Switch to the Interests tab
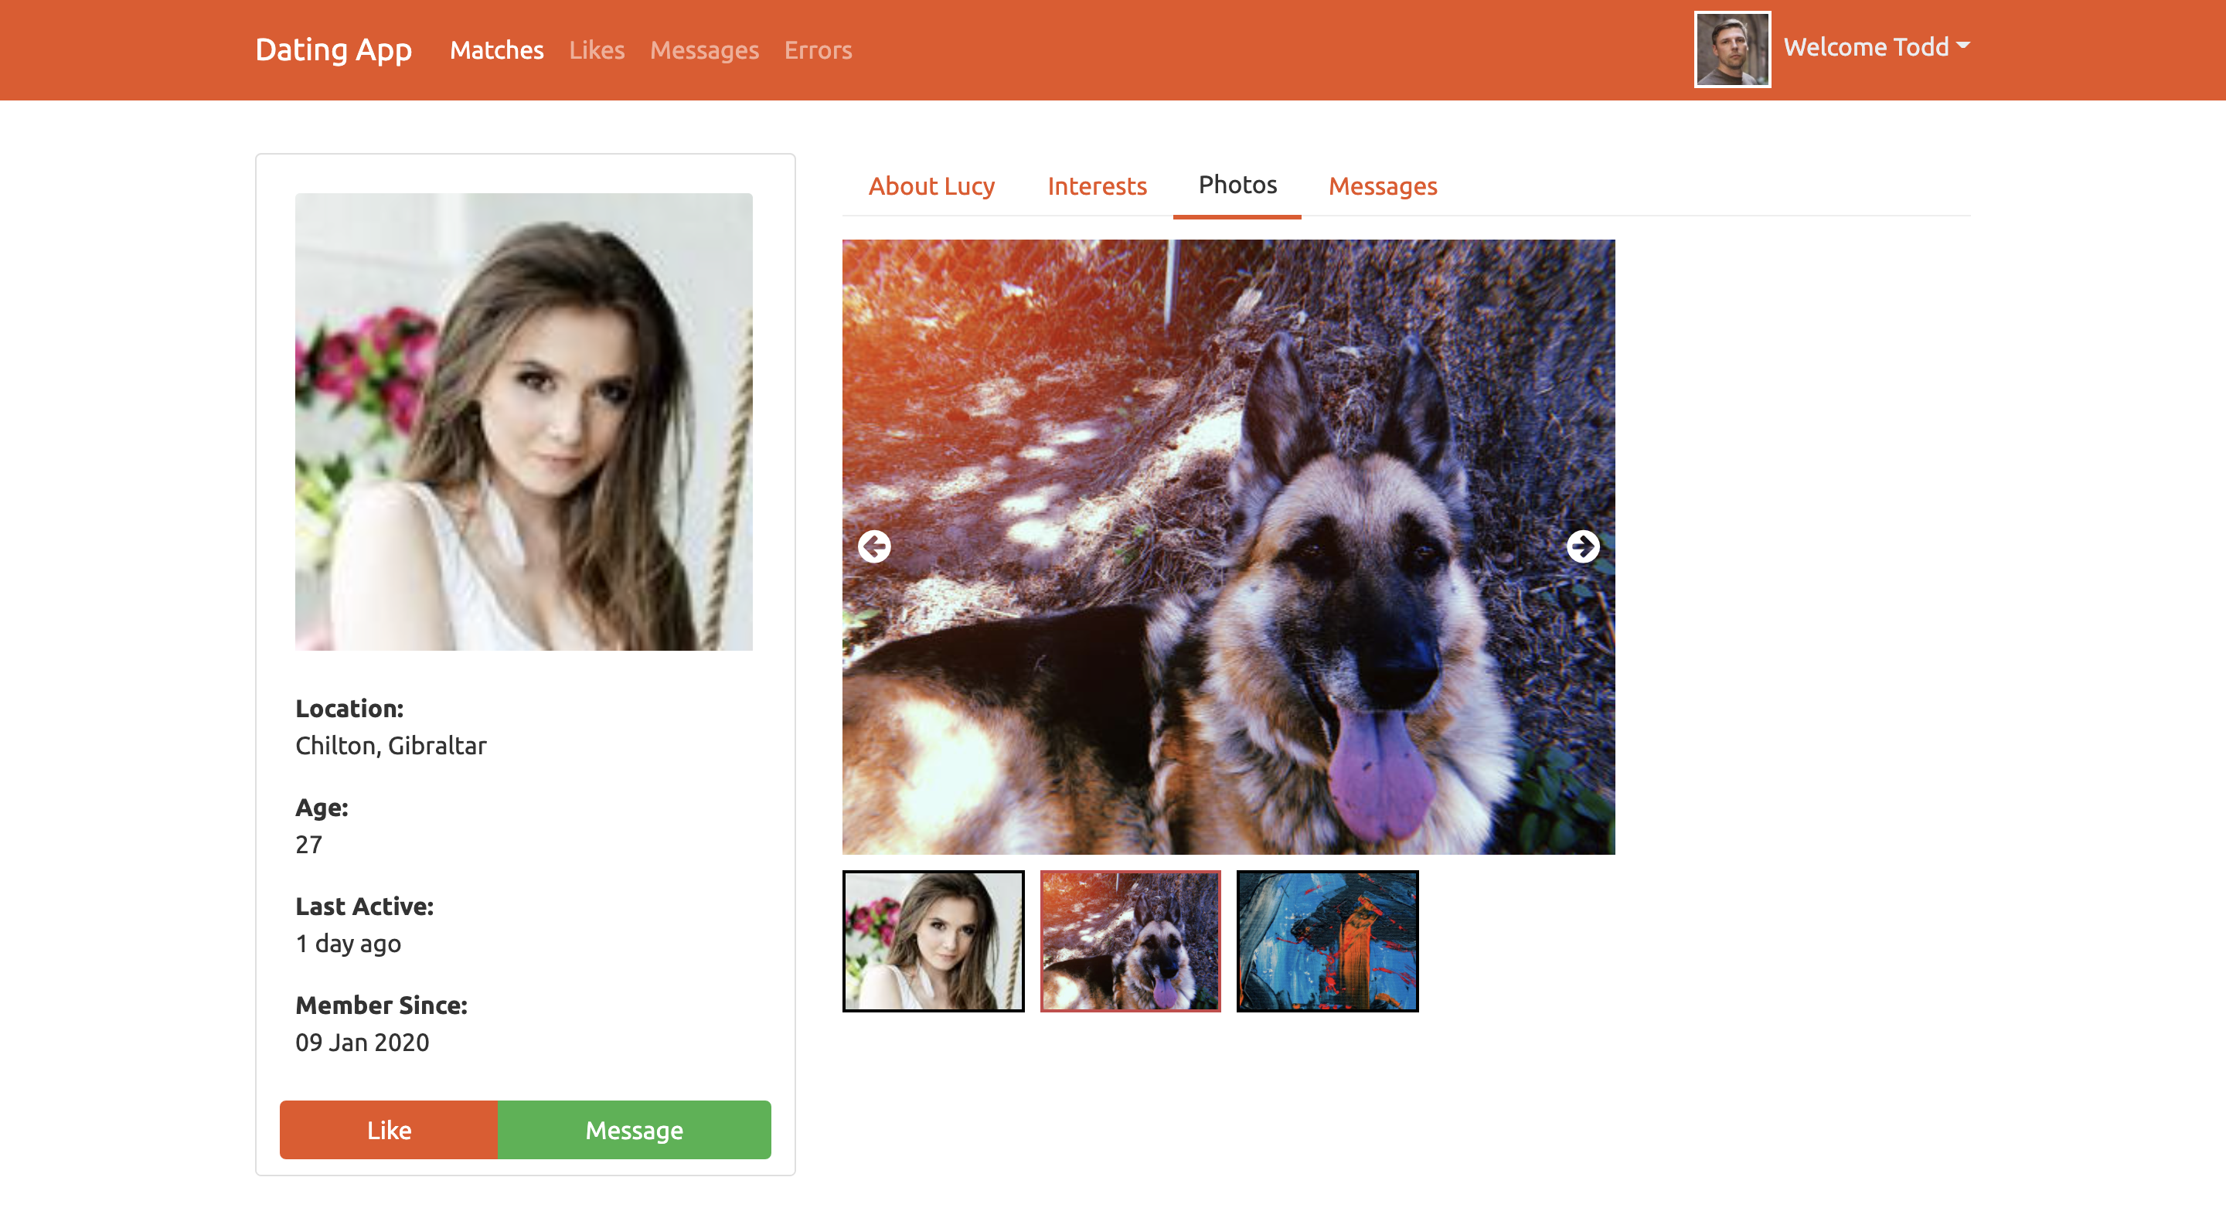 (1096, 185)
